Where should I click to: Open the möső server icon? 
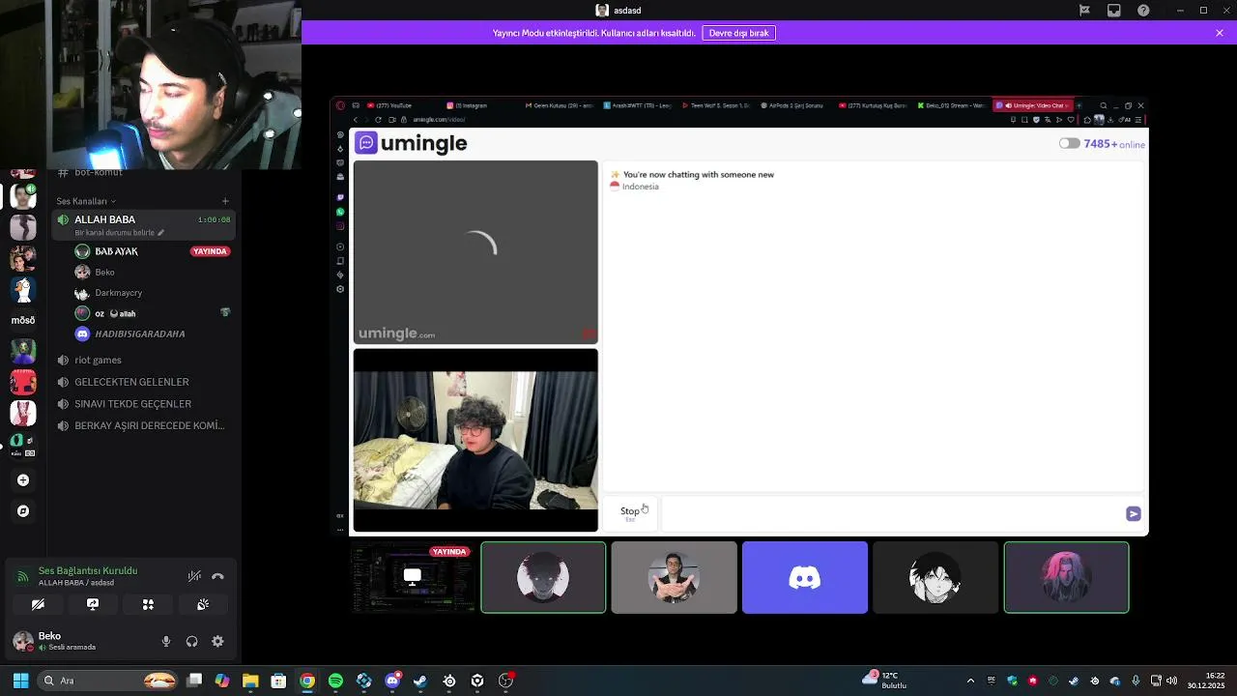coord(23,320)
